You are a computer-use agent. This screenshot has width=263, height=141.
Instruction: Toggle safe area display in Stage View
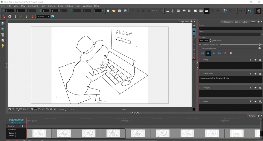pos(17,109)
